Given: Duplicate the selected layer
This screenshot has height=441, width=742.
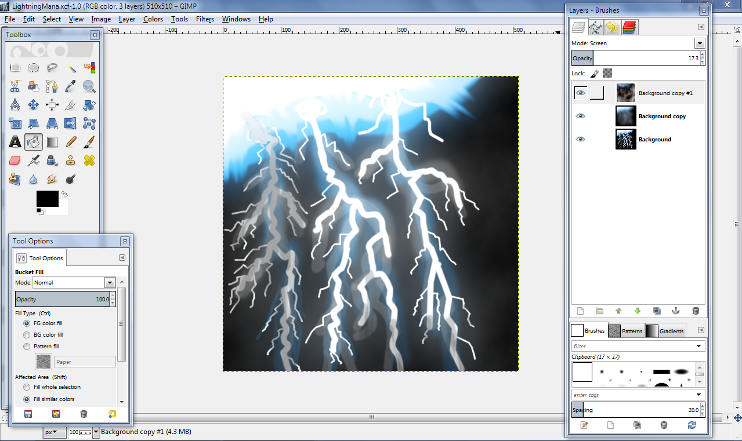Looking at the screenshot, I should coord(657,311).
